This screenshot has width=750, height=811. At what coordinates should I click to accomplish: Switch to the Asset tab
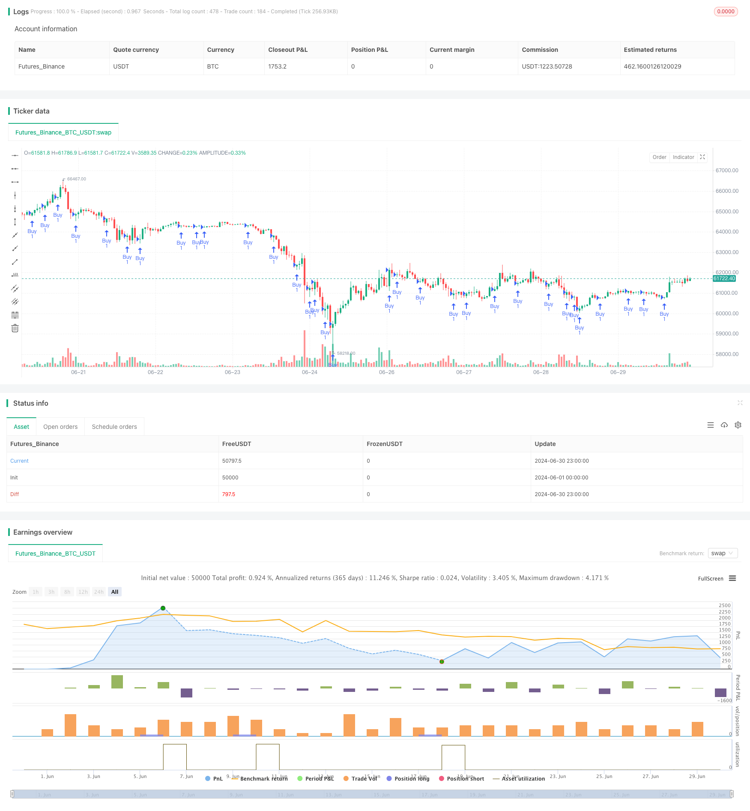(21, 427)
